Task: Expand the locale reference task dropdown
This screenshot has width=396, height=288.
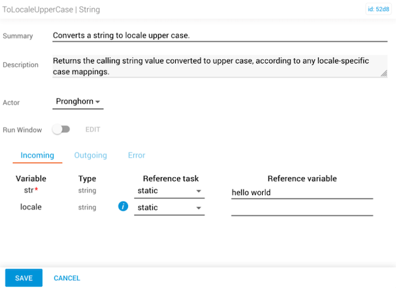Action: (169, 207)
